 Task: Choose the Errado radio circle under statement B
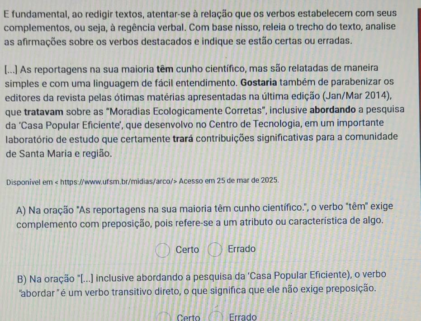216,316
